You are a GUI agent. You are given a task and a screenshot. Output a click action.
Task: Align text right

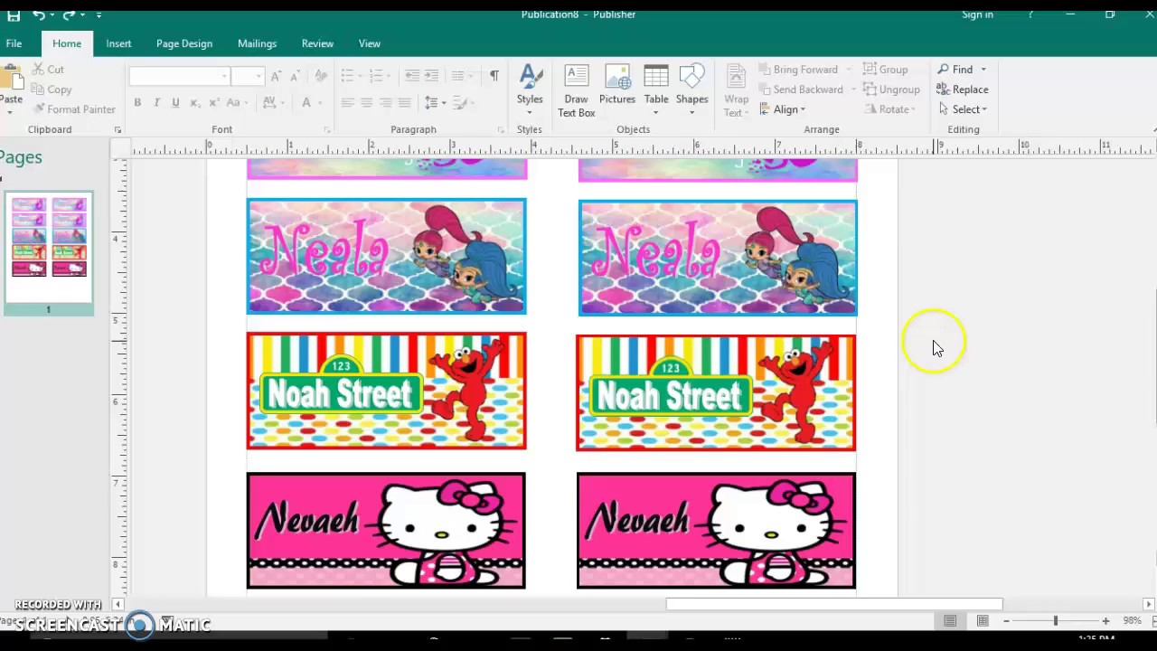(385, 103)
